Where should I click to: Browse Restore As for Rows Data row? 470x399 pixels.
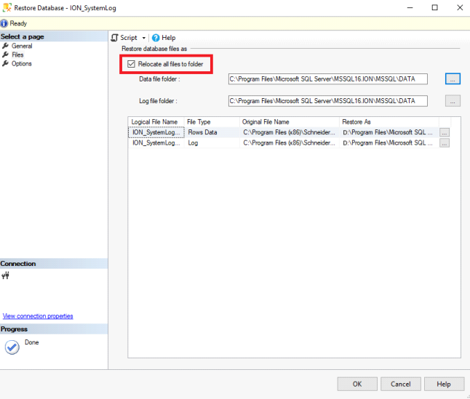tap(445, 132)
